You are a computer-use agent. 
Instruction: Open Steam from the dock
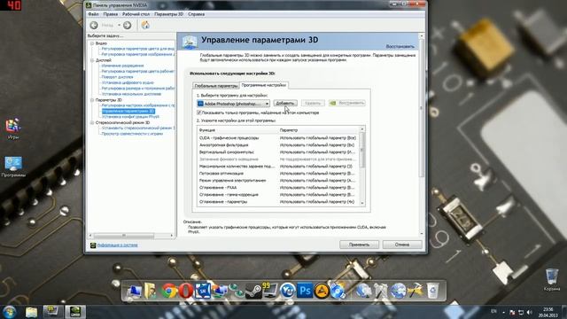[253, 291]
